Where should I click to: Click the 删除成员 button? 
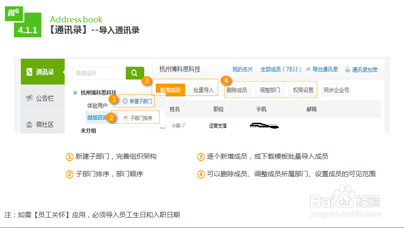(x=237, y=90)
